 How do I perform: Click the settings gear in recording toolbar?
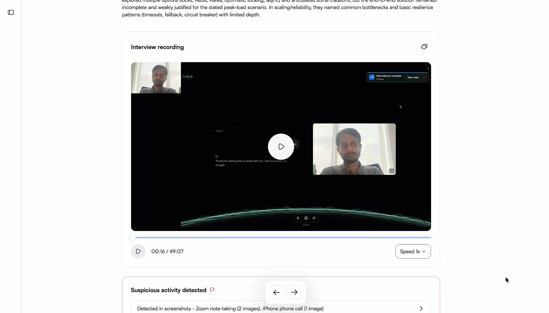(306, 218)
